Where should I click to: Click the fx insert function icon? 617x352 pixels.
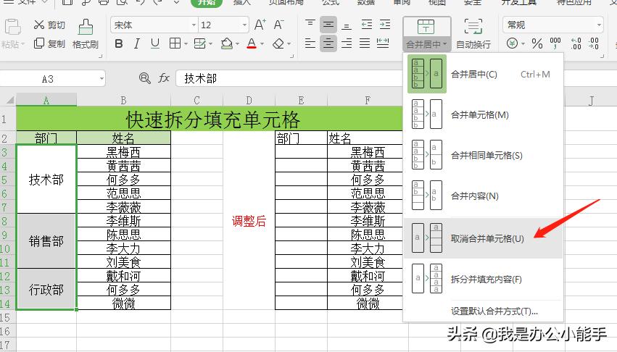[164, 78]
